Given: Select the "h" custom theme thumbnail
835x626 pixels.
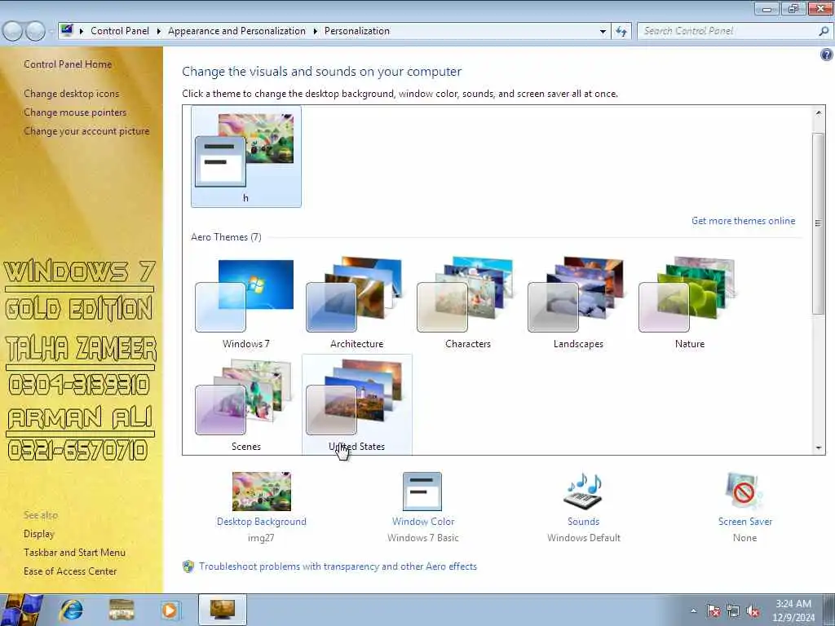Looking at the screenshot, I should (245, 156).
